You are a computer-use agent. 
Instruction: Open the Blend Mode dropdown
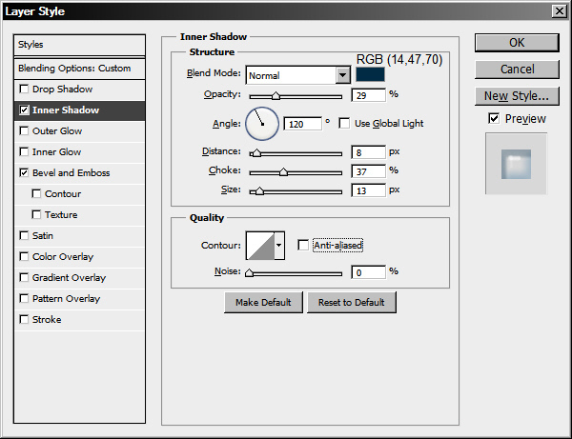(x=343, y=75)
